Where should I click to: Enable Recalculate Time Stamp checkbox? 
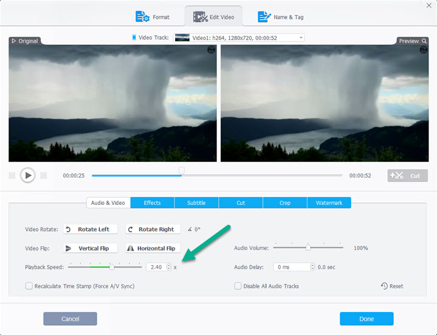coord(29,286)
